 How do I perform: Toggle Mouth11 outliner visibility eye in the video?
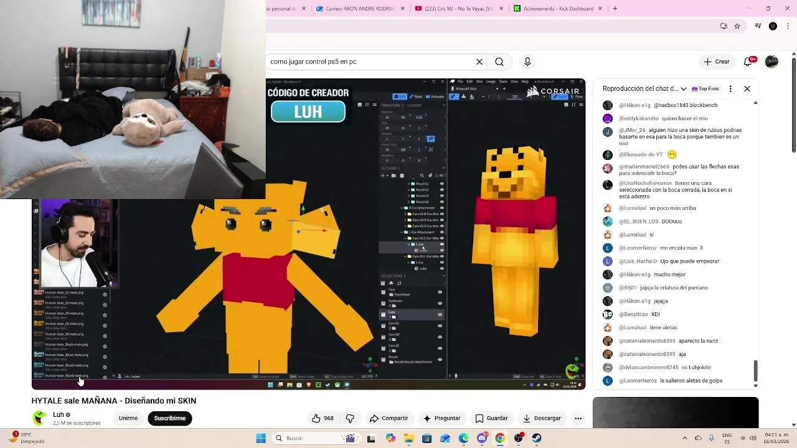tap(442, 184)
